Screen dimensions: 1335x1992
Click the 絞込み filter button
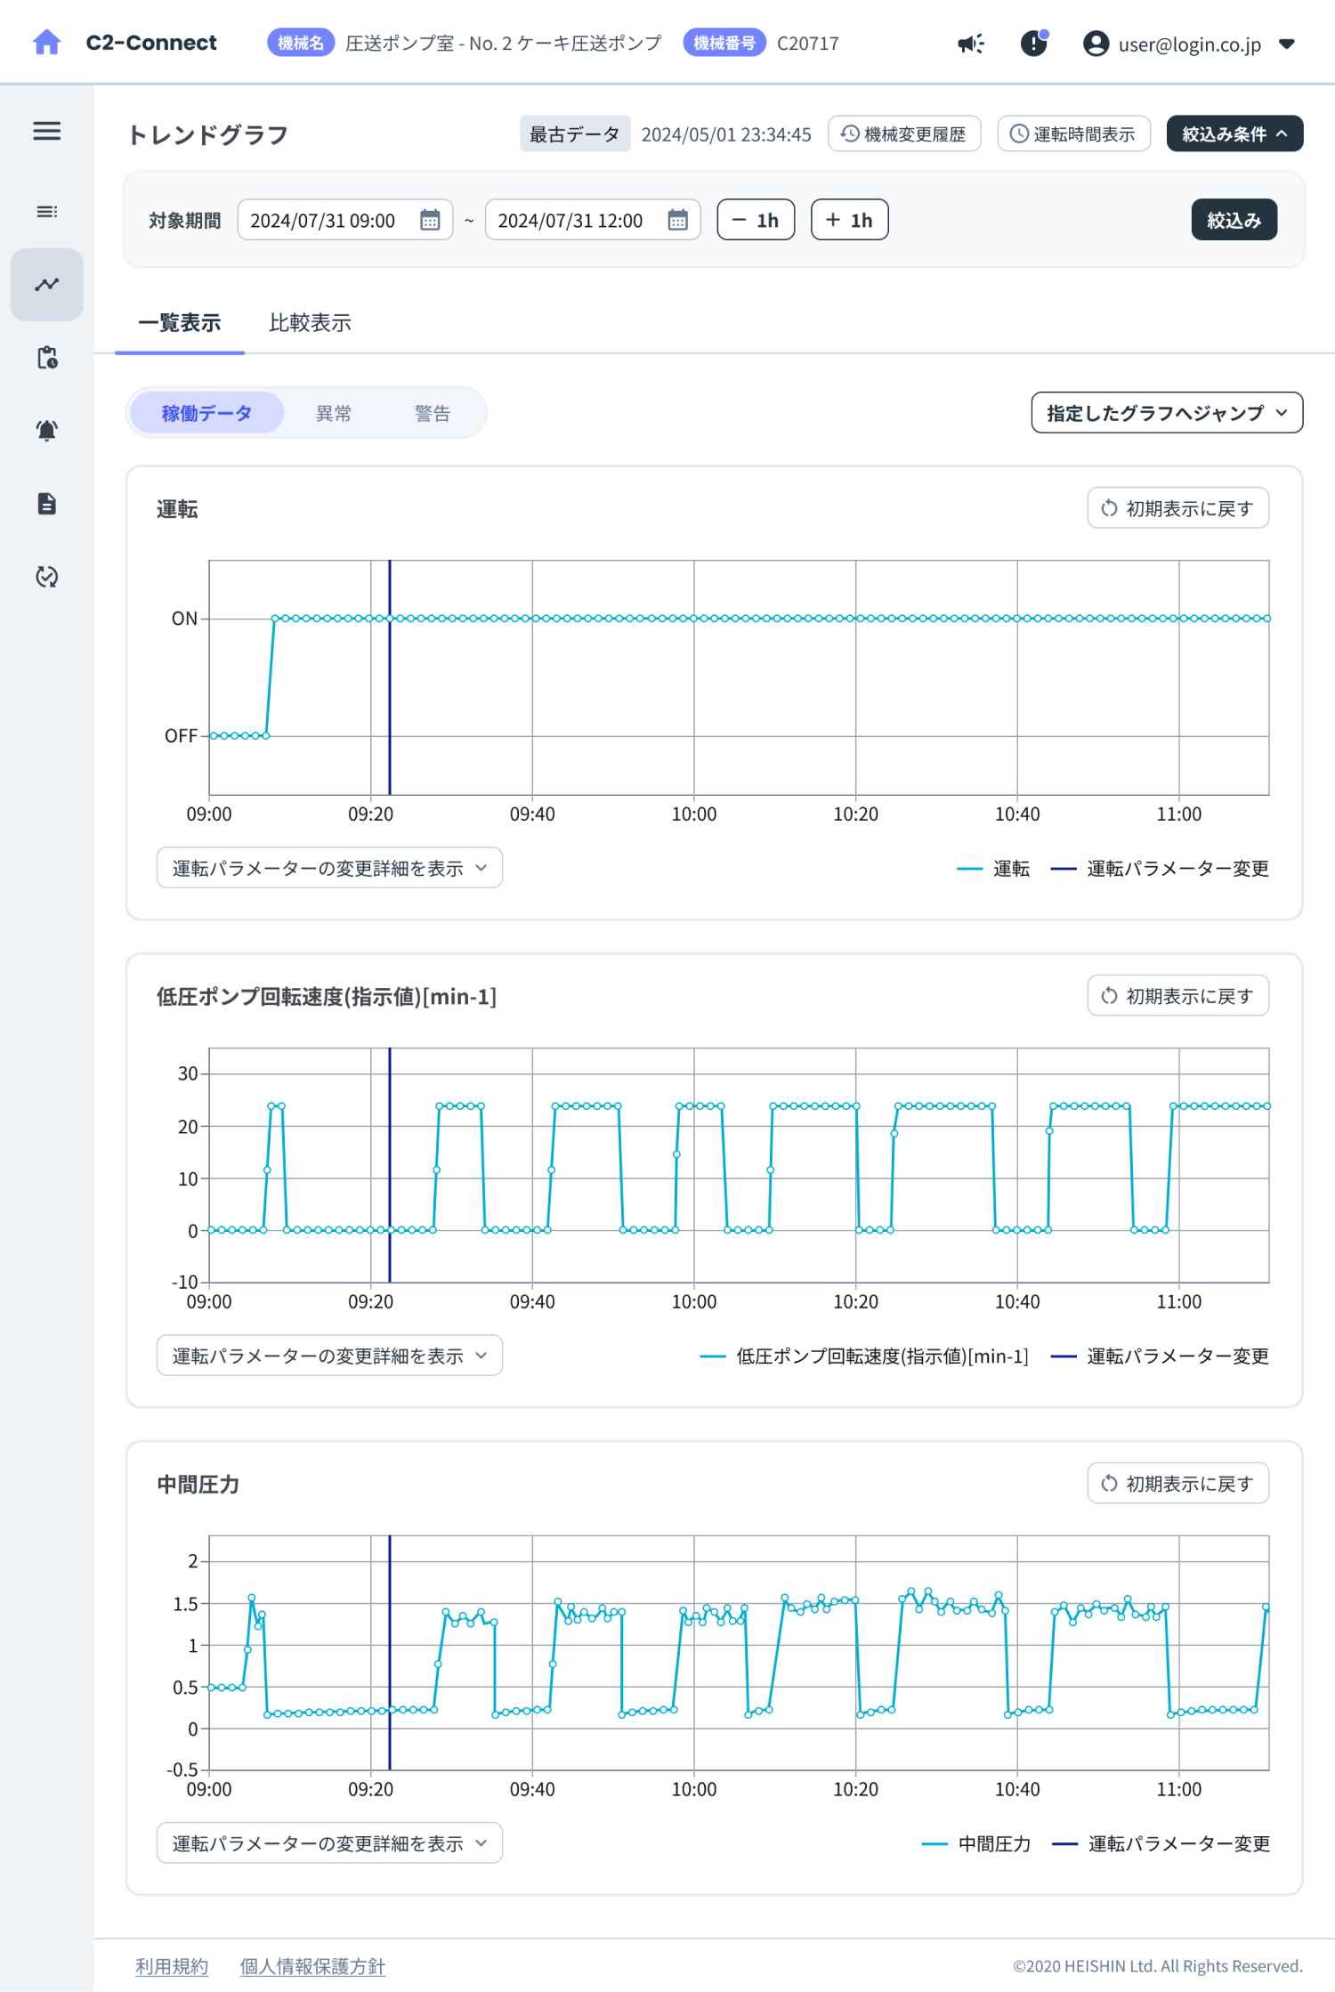point(1234,220)
